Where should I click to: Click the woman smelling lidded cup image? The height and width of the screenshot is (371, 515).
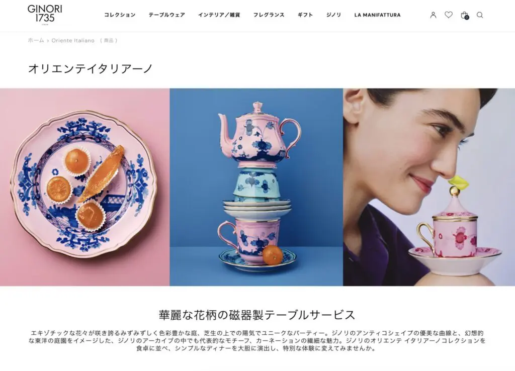pos(429,187)
